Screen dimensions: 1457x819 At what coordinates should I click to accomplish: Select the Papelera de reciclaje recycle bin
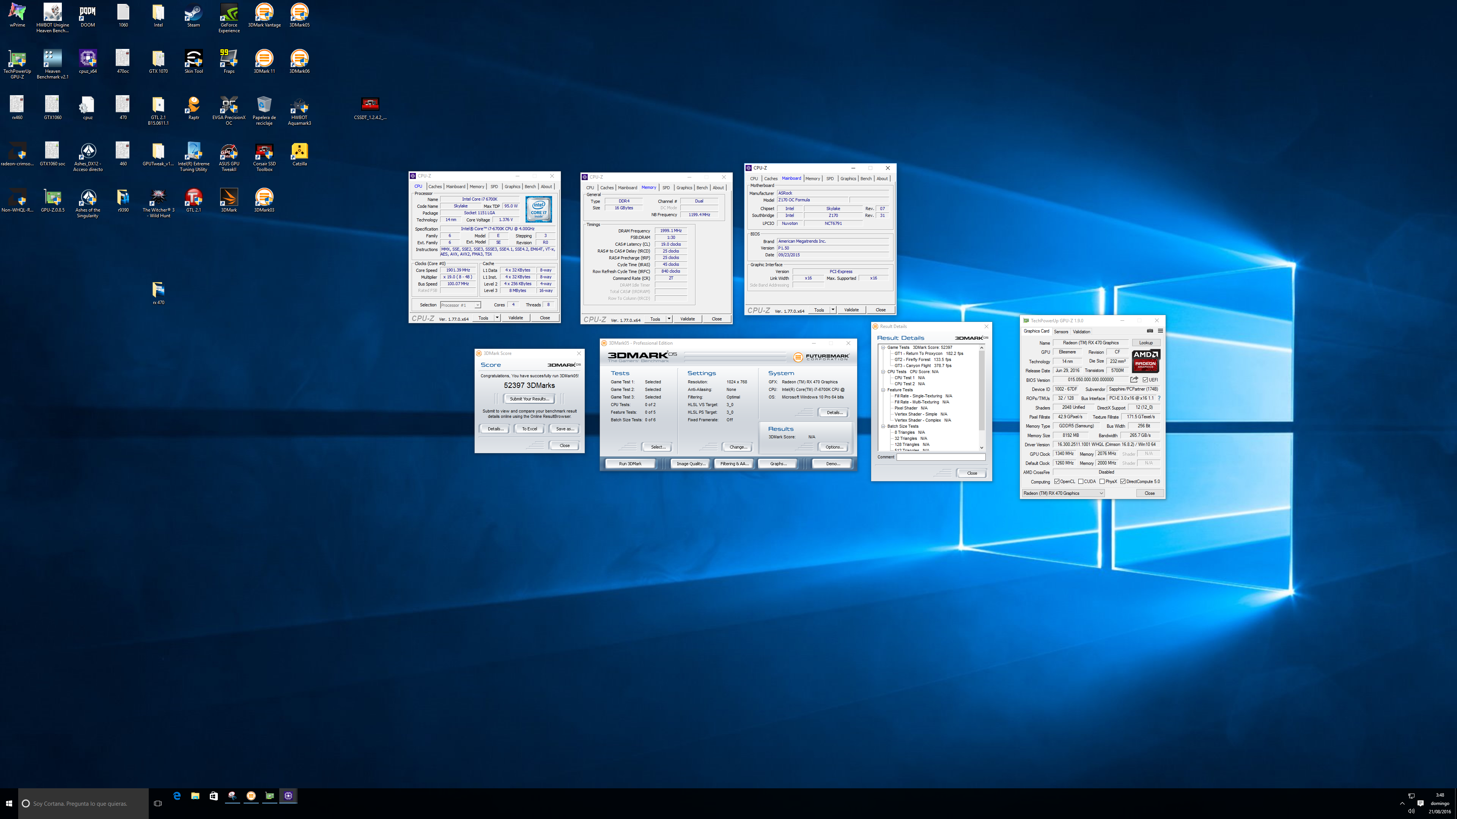(x=264, y=111)
